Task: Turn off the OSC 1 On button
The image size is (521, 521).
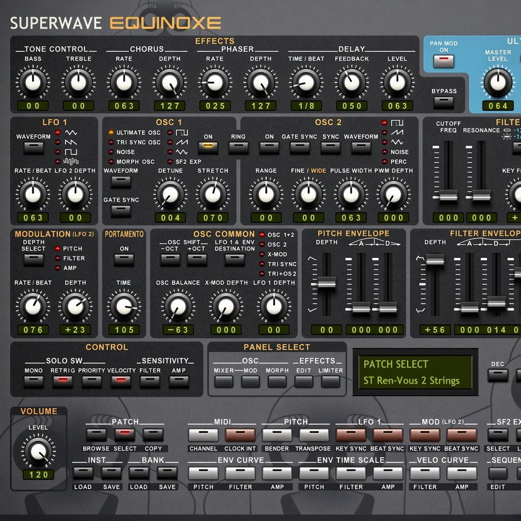Action: 208,148
